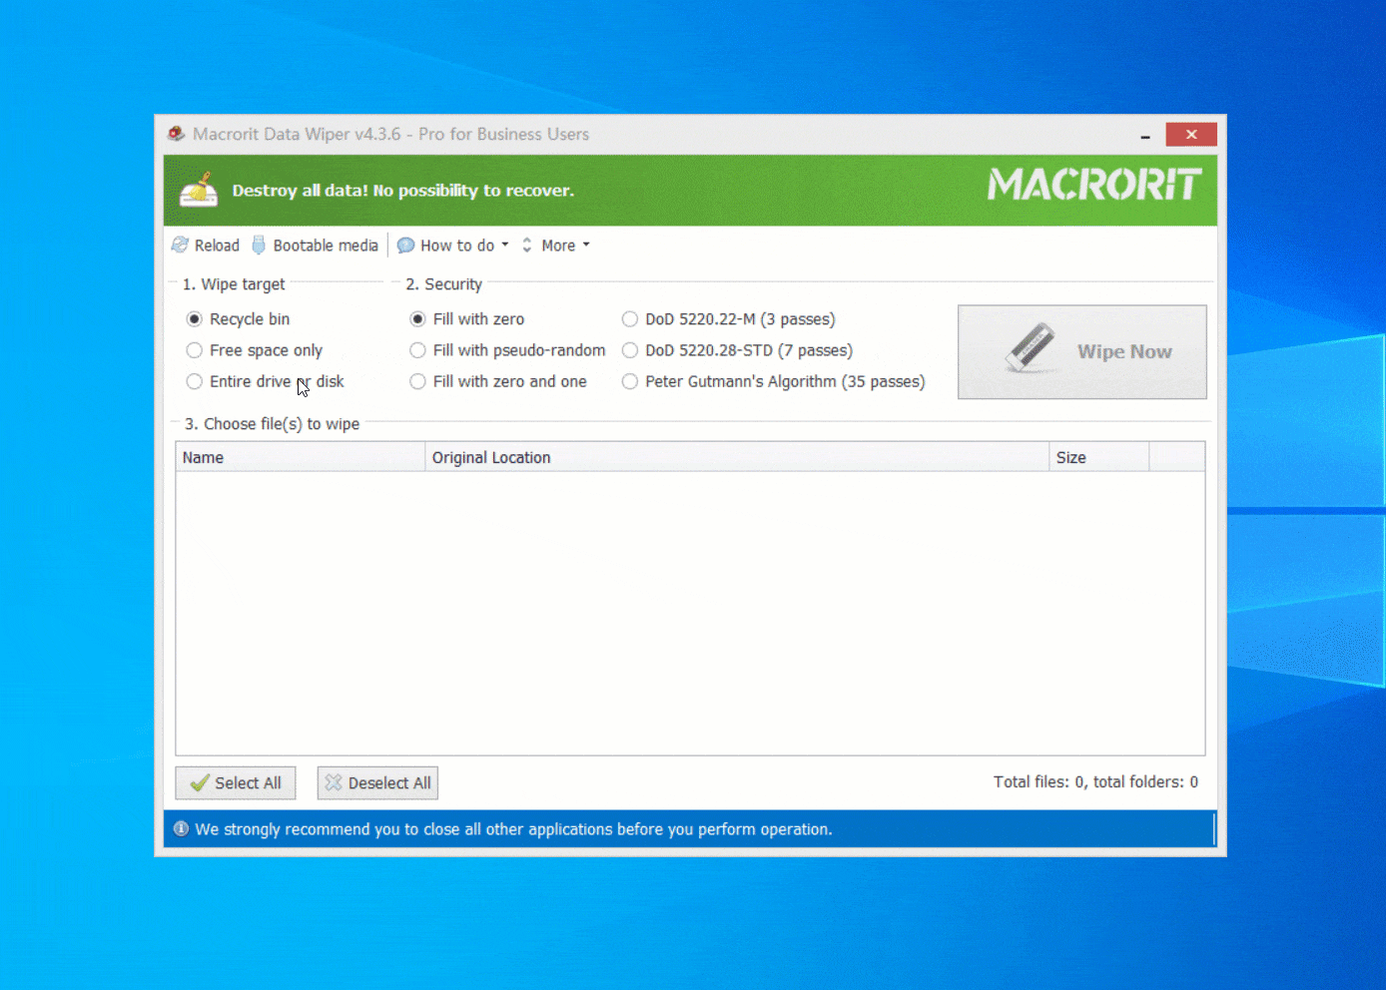The image size is (1386, 990).
Task: Click the Macrorit app icon in title bar
Action: tap(176, 133)
